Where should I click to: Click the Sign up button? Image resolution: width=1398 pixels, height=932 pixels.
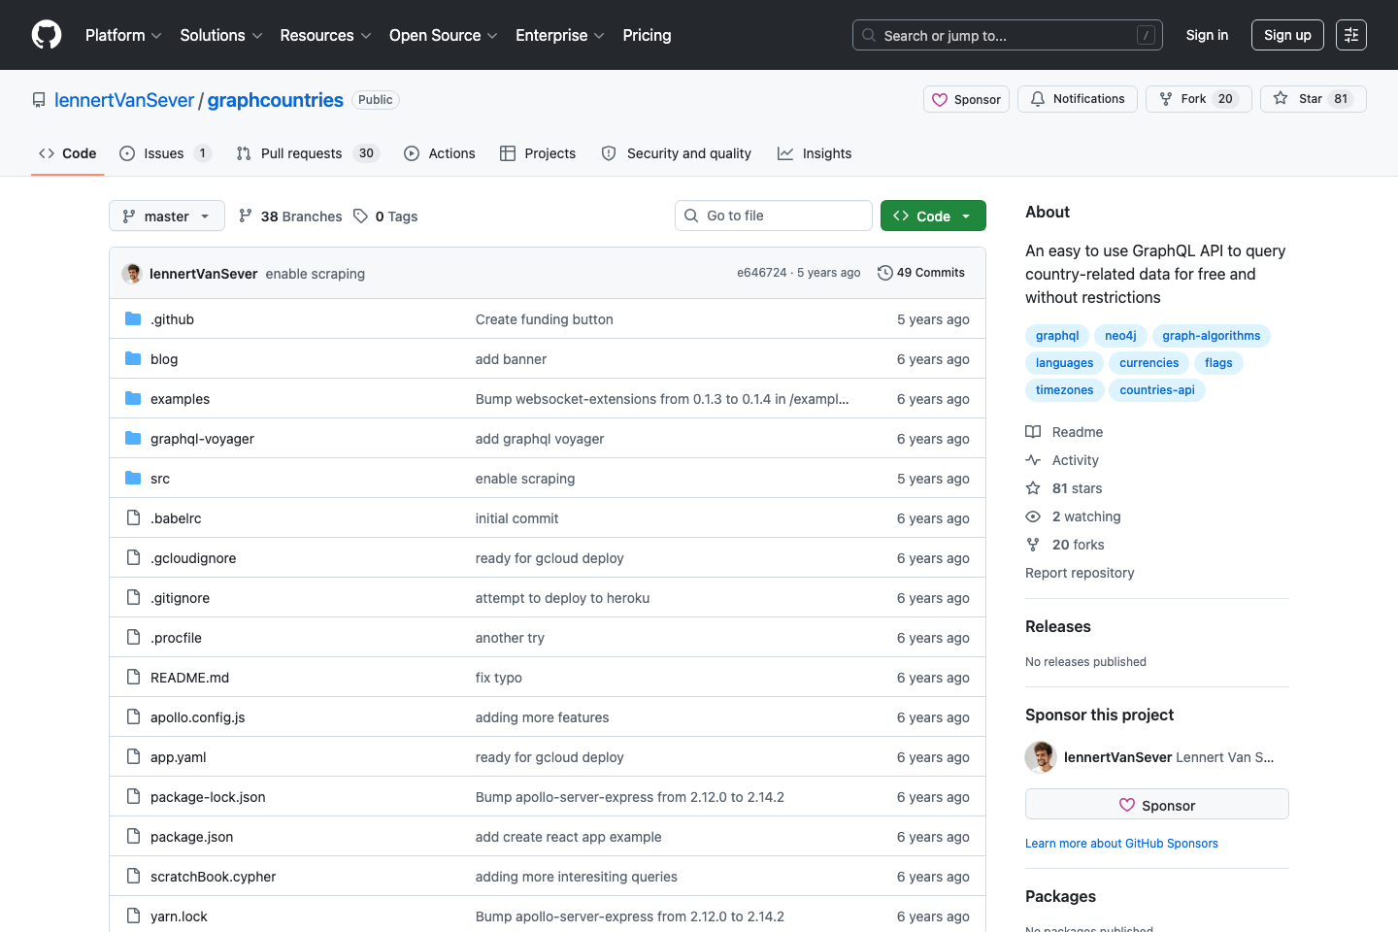click(1287, 35)
